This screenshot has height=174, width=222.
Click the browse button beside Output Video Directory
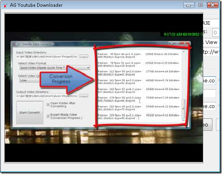pyautogui.click(x=84, y=96)
